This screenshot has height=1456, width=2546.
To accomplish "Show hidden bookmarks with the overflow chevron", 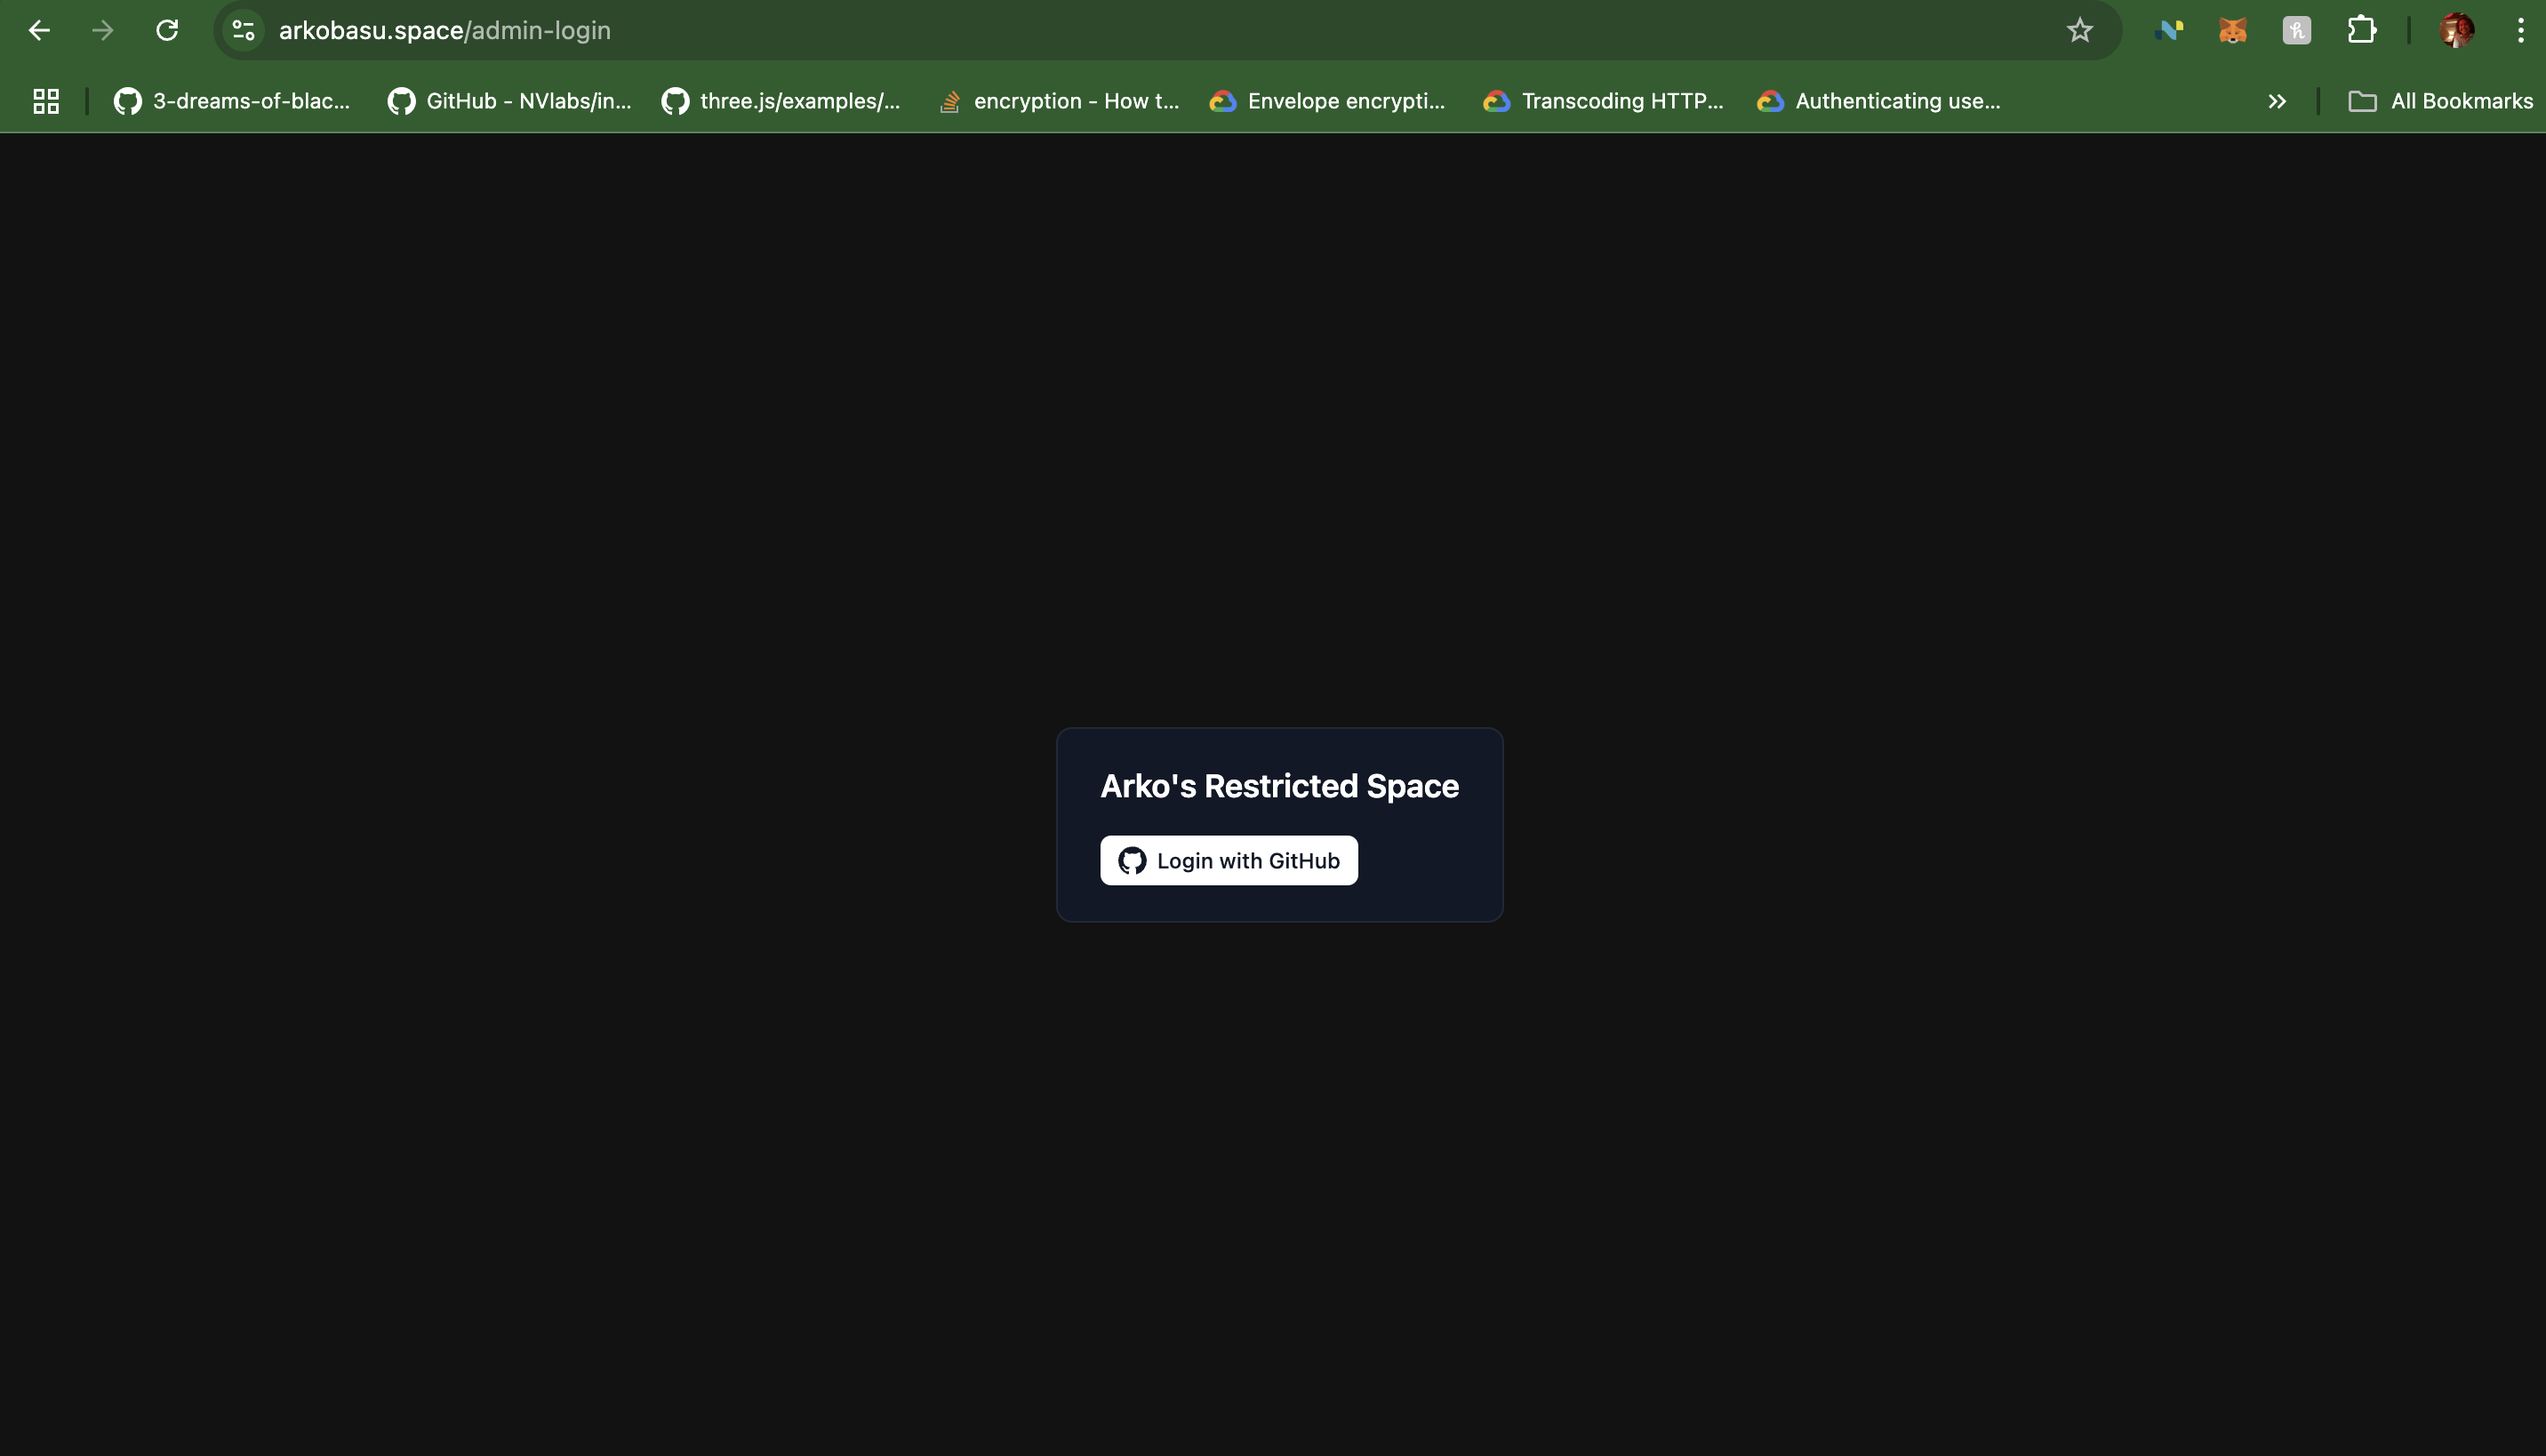I will 2276,100.
